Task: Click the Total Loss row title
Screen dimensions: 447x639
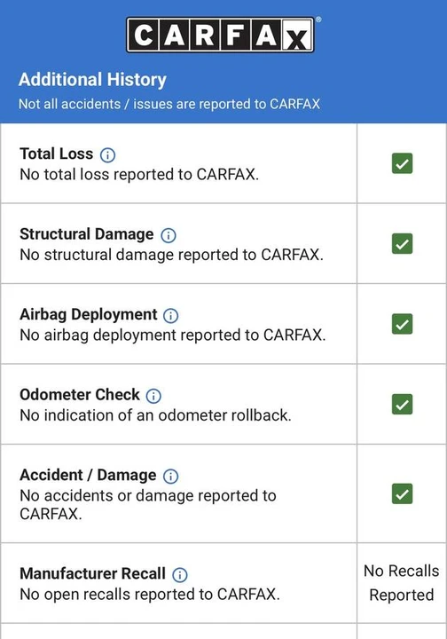Action: [56, 154]
